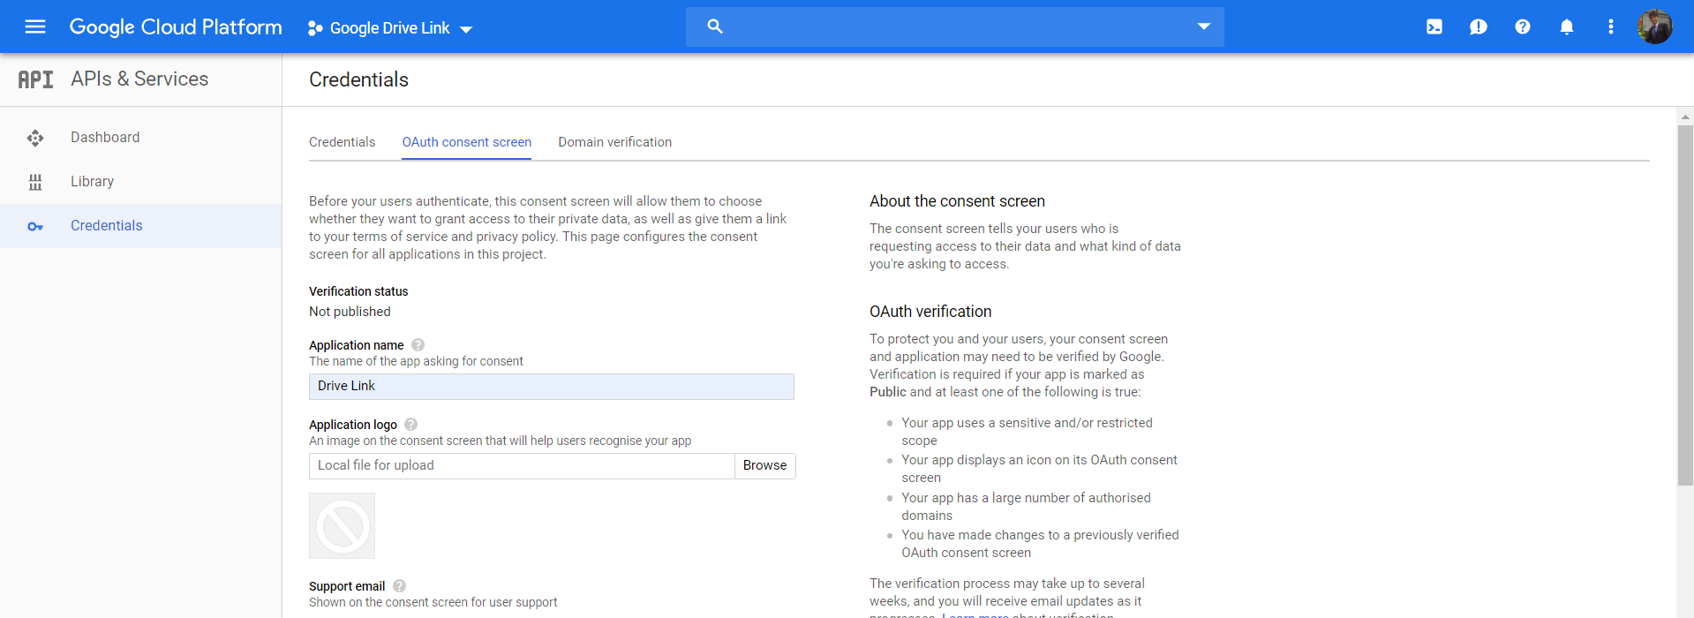Open the hamburger navigation menu

(x=35, y=26)
